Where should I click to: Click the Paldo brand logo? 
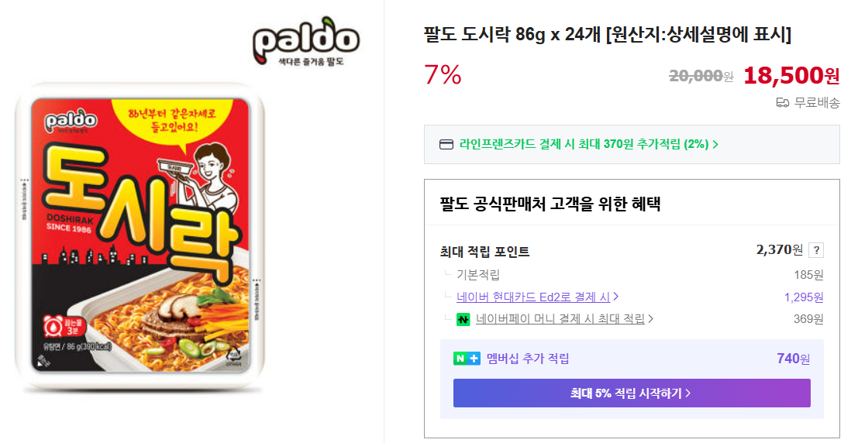coord(306,41)
